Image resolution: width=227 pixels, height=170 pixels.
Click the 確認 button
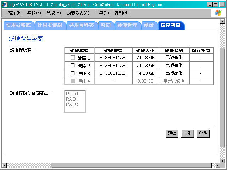172,134
